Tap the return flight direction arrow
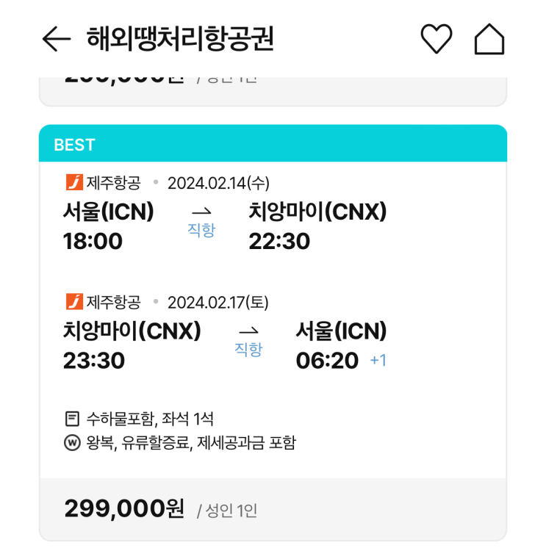 click(248, 330)
